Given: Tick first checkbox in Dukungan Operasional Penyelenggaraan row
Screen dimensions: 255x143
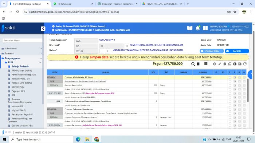Looking at the screenshot, I should (230, 101).
